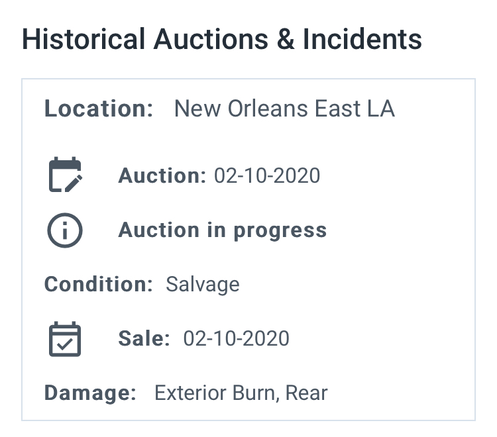The height and width of the screenshot is (437, 497).
Task: Click the word Incidents in heading
Action: point(362,39)
